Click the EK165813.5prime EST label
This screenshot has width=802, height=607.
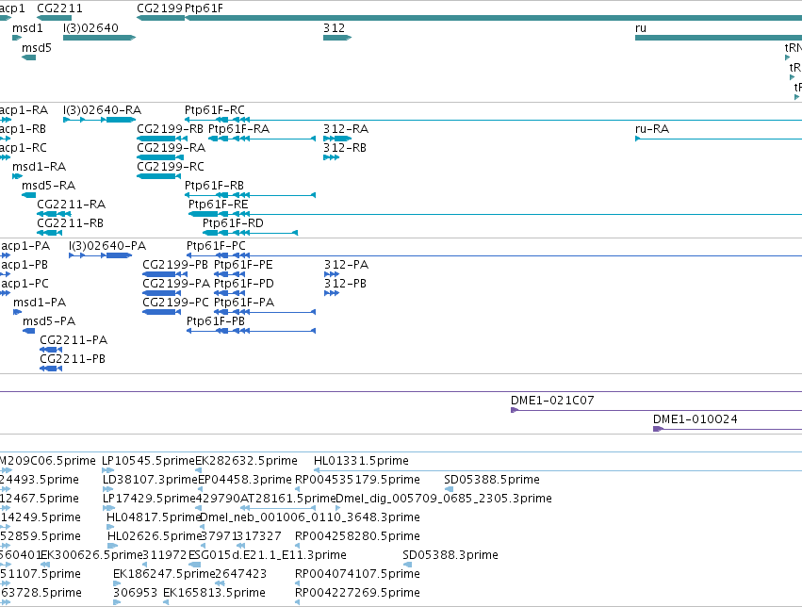tap(214, 593)
